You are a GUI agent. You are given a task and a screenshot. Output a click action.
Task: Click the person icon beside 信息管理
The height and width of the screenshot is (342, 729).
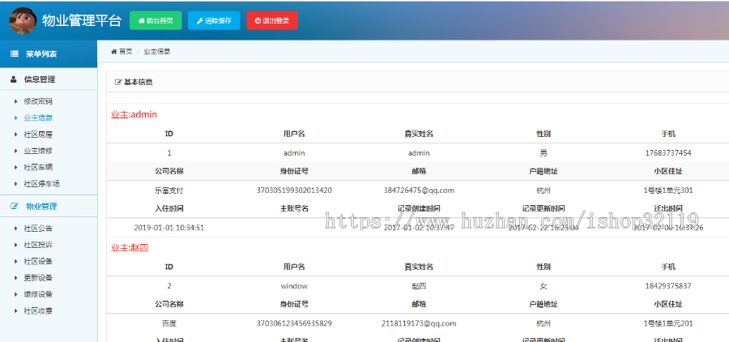[x=14, y=79]
